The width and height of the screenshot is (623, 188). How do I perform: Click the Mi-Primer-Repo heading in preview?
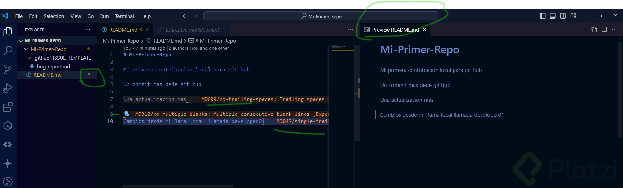[x=420, y=49]
